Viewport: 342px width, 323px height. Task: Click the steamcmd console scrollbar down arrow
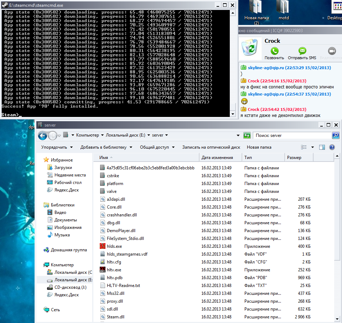(233, 114)
